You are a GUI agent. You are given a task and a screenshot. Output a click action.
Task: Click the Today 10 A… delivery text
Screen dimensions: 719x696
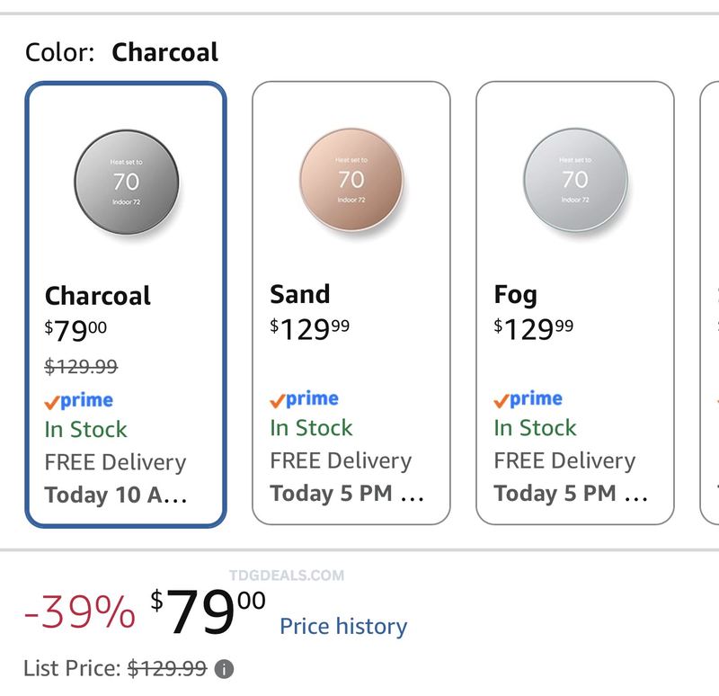116,495
